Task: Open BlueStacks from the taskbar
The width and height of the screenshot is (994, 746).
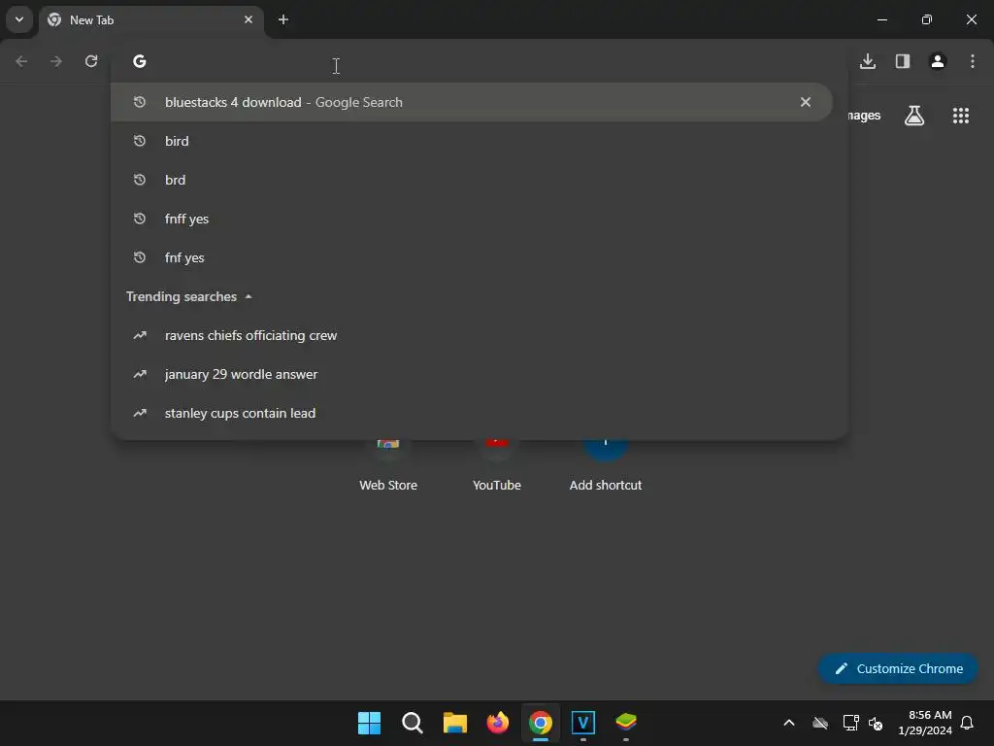Action: (x=626, y=723)
